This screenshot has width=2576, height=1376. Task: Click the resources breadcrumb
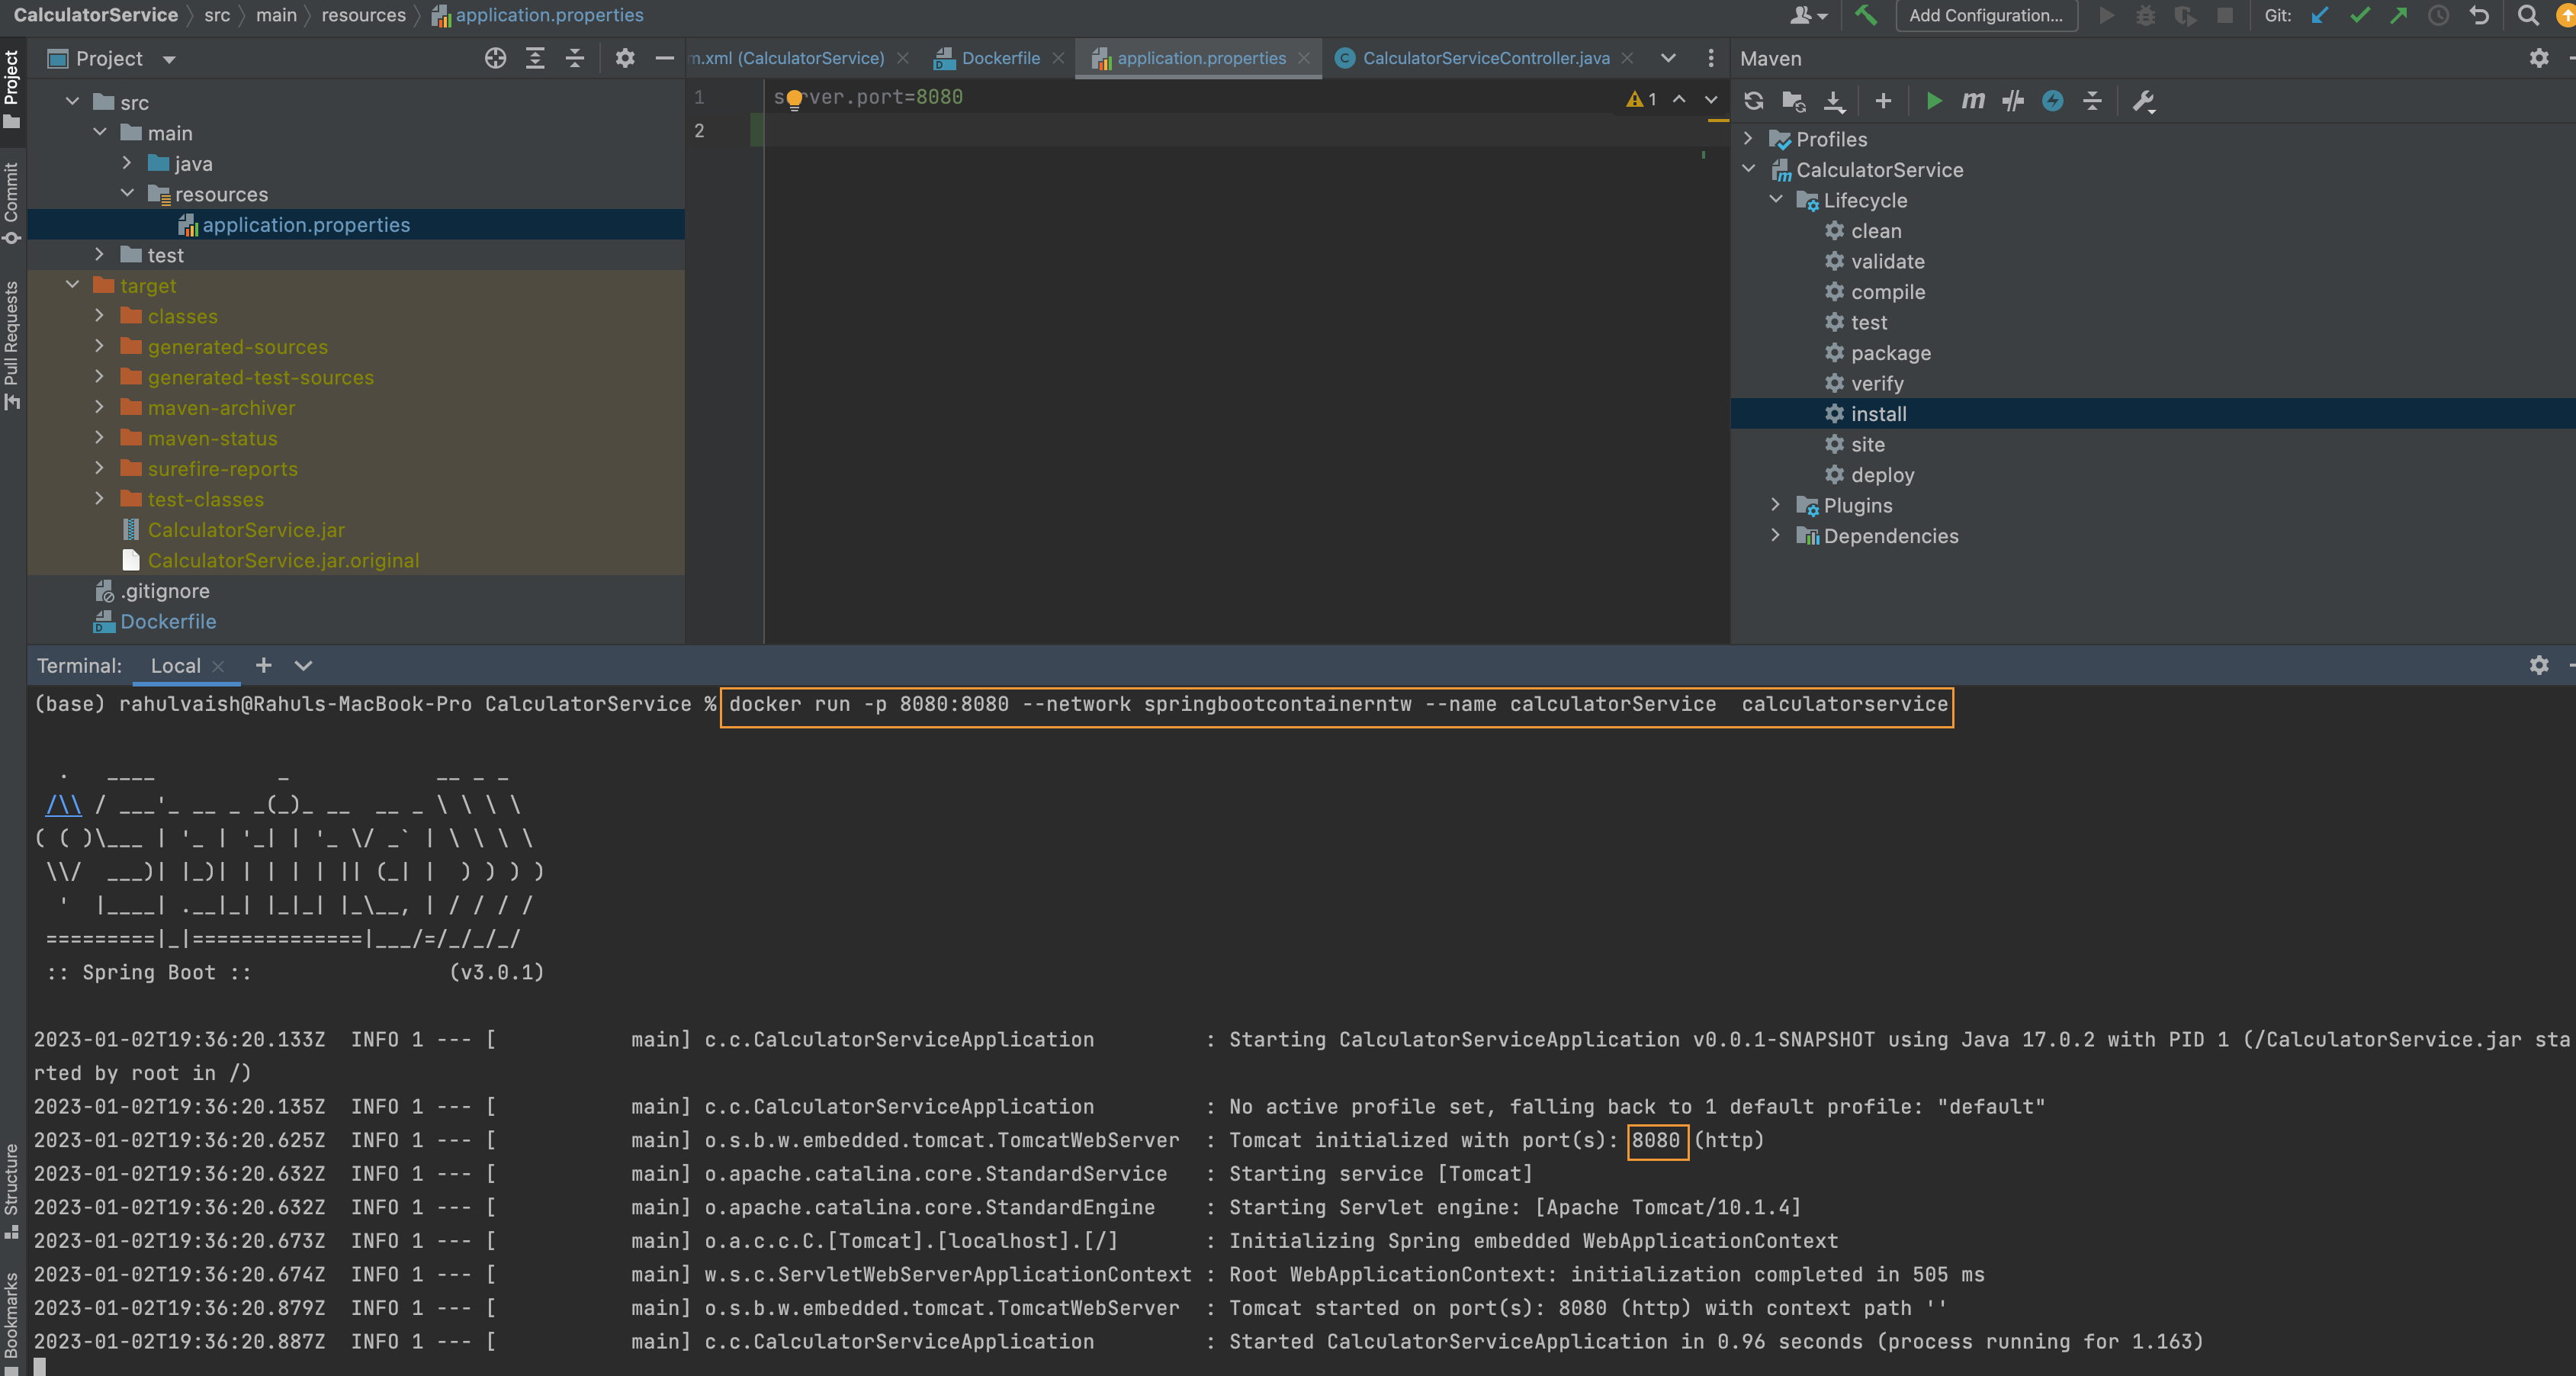point(363,15)
